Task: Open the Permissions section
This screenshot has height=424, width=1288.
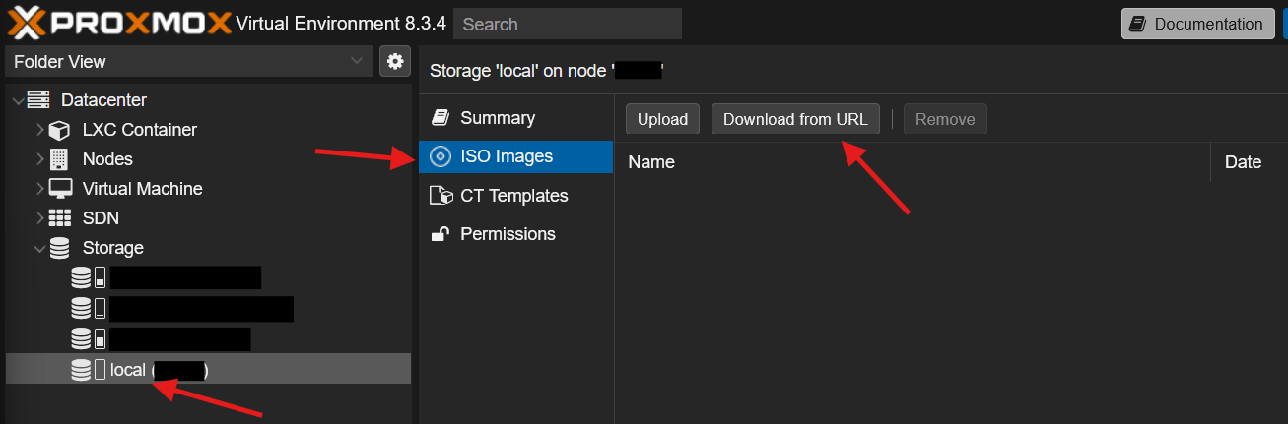Action: [508, 234]
